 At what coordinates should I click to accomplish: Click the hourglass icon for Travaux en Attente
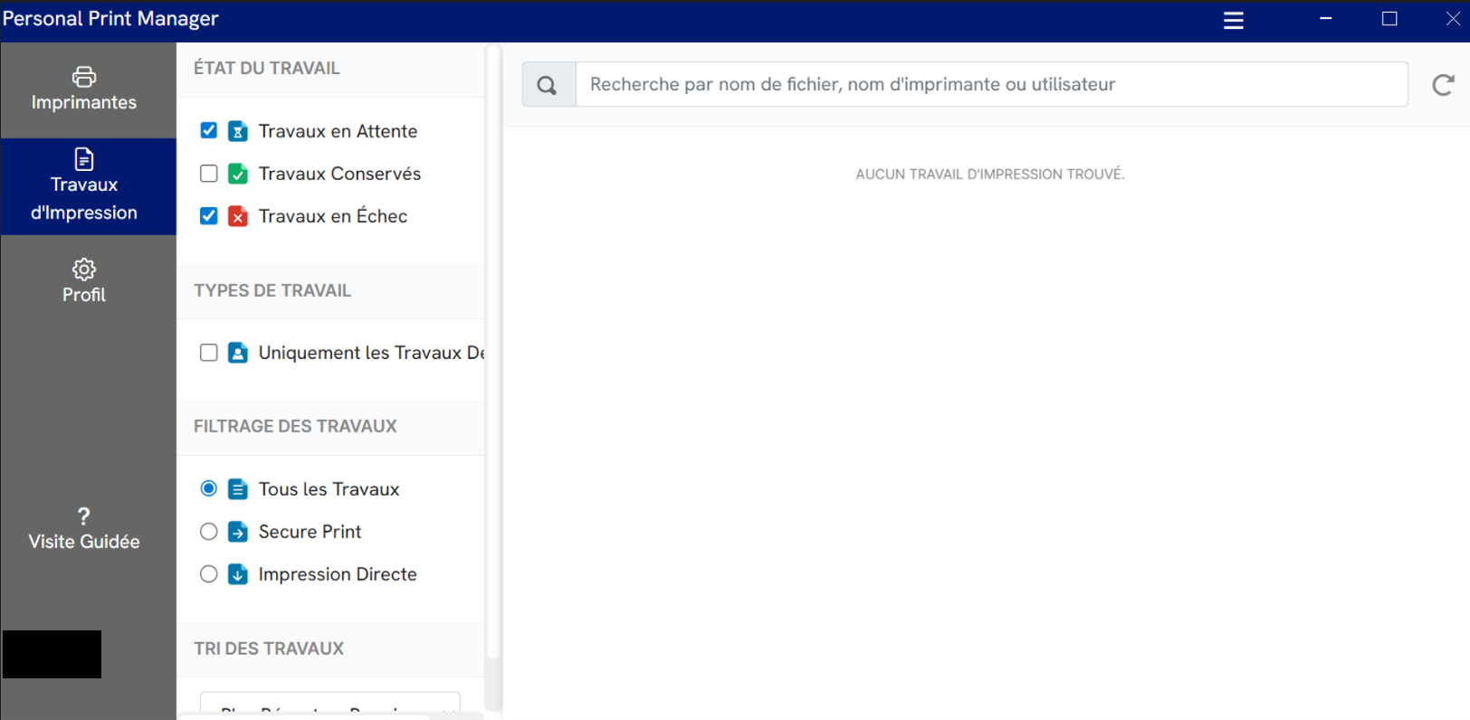[238, 131]
